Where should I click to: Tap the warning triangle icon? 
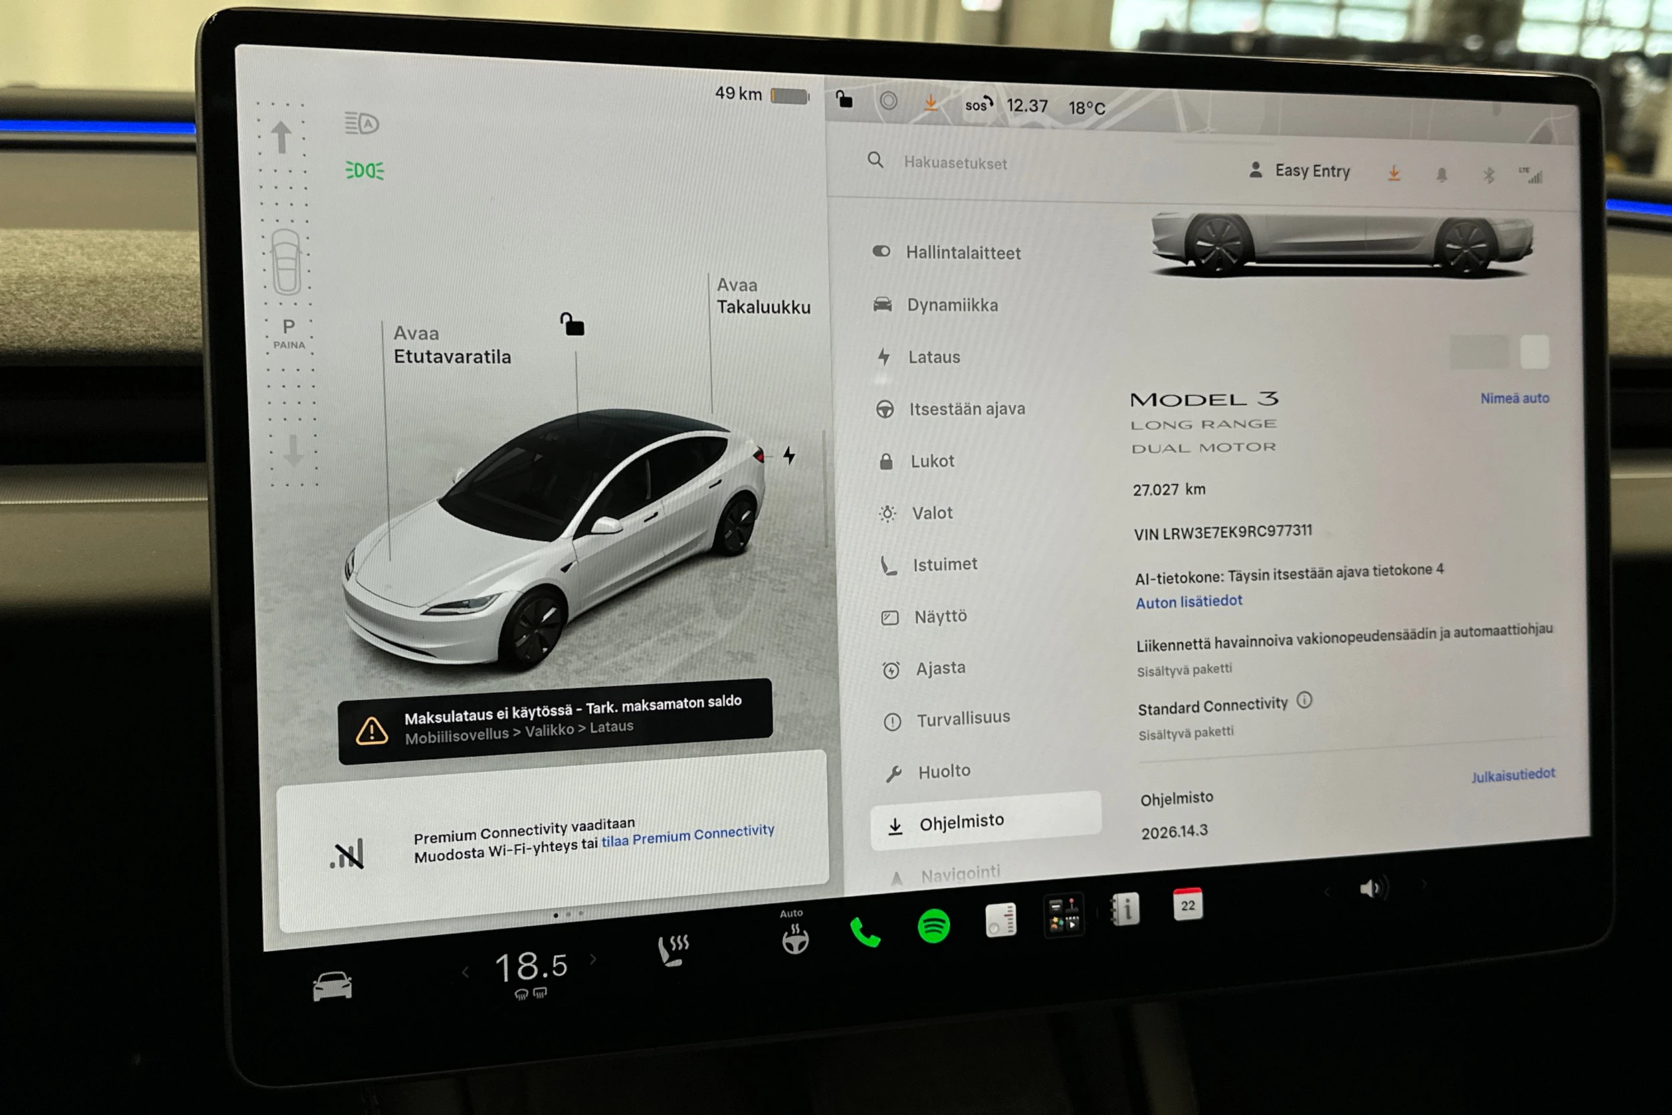(x=372, y=731)
